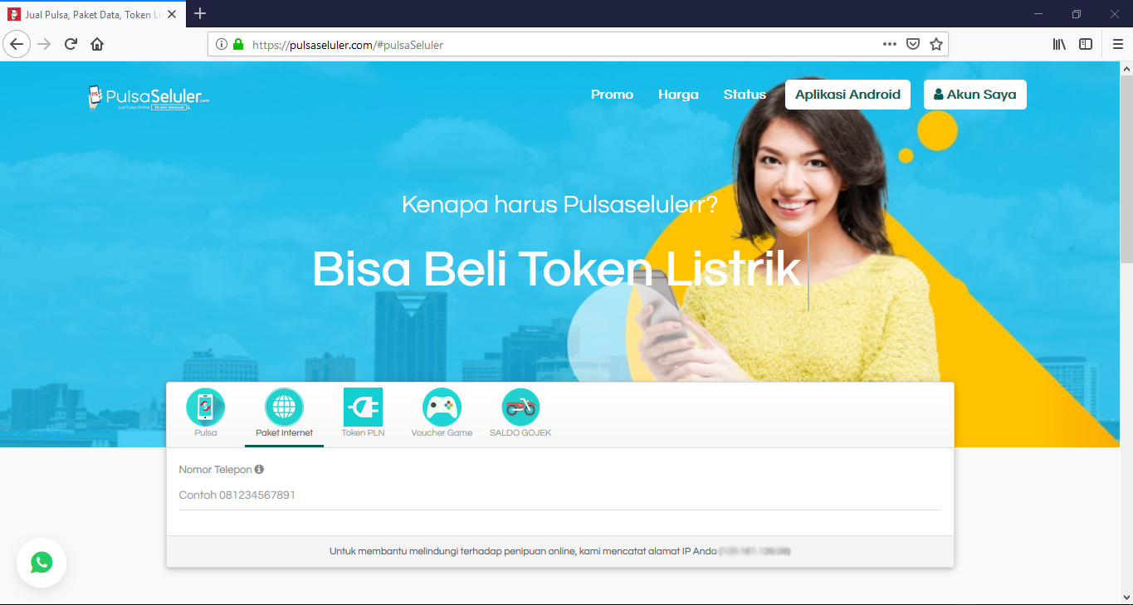Open the Akun Saya button
The image size is (1133, 605).
[x=975, y=95]
